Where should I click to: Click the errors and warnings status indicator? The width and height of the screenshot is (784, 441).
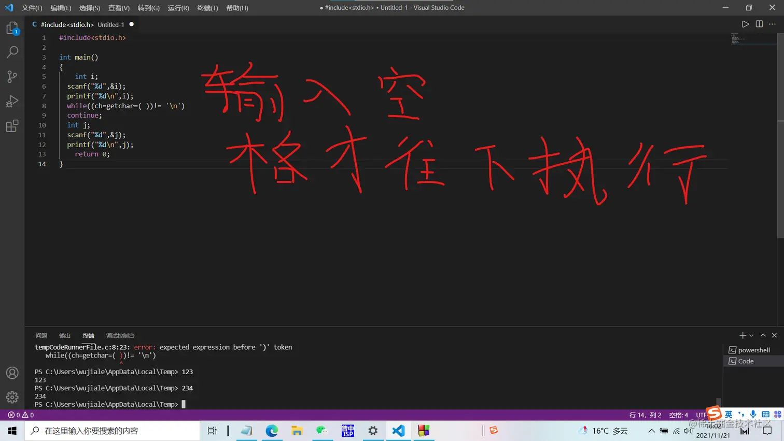click(21, 415)
